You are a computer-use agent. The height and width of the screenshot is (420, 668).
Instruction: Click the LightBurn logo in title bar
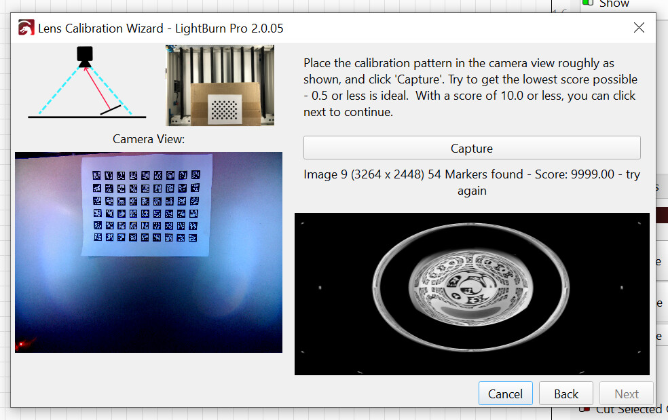(x=26, y=28)
